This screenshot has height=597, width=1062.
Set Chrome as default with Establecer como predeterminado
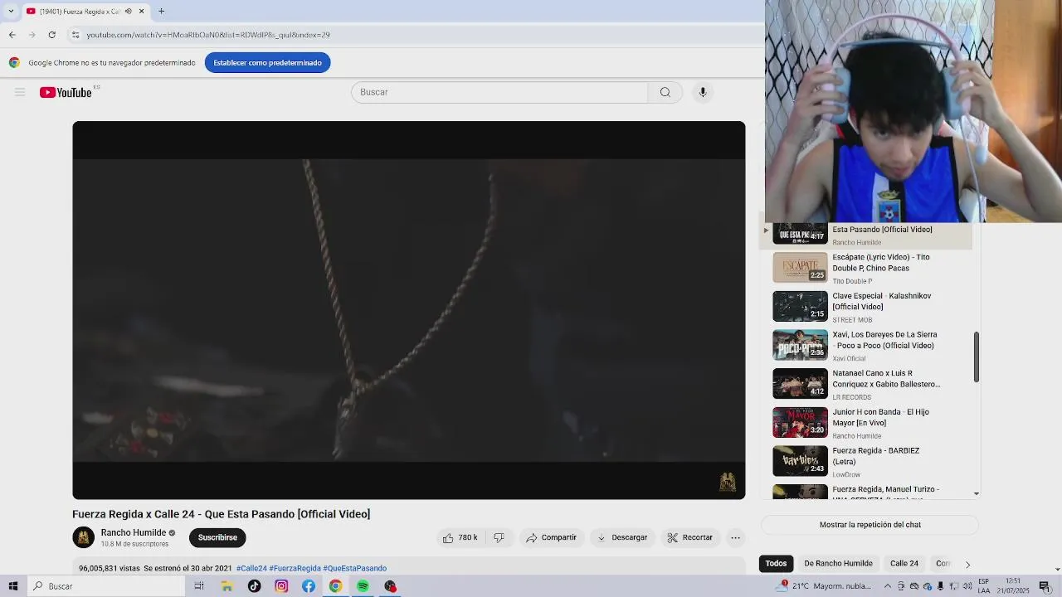267,62
